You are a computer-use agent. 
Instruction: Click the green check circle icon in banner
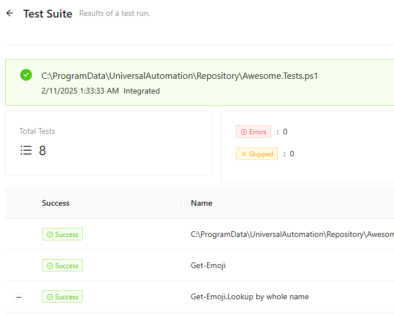(x=26, y=75)
